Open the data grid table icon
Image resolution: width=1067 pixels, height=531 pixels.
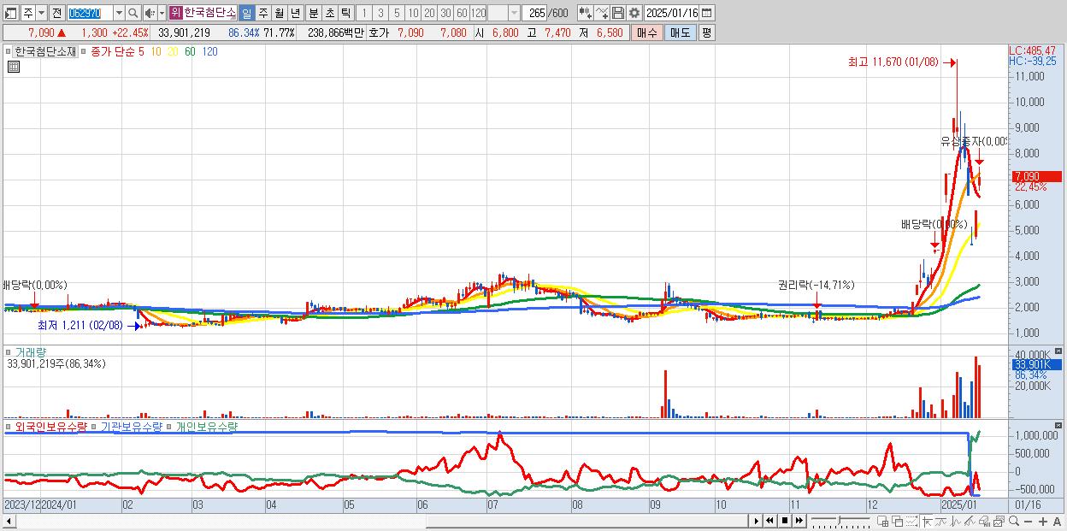click(x=14, y=68)
